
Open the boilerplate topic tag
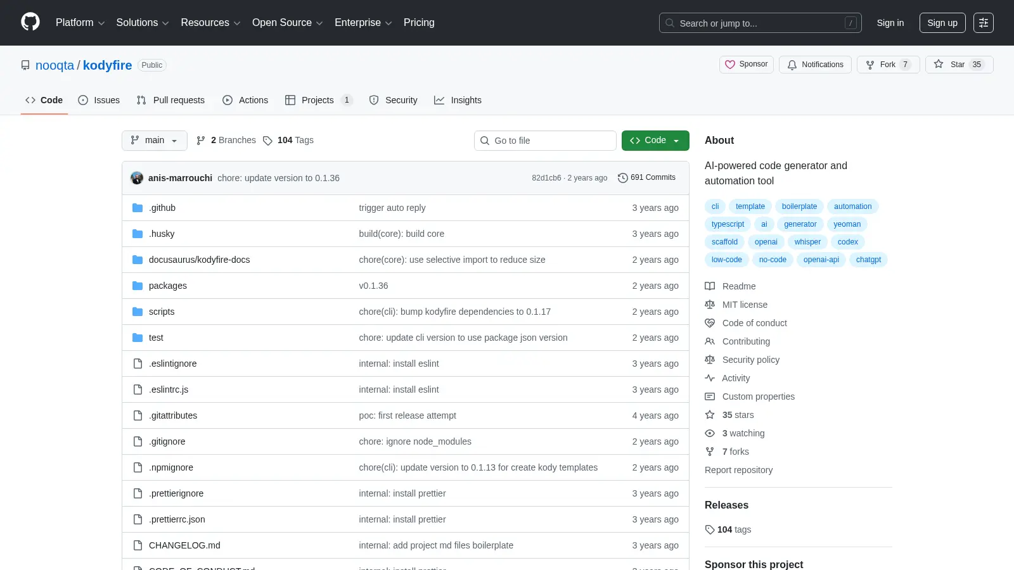point(799,206)
